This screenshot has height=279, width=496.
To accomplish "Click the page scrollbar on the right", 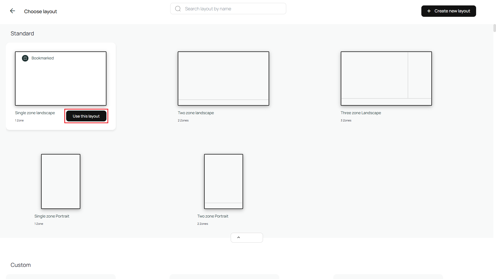I will click(494, 28).
